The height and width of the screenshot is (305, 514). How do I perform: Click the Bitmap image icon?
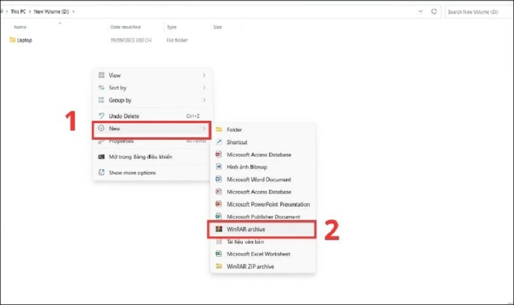tap(219, 166)
